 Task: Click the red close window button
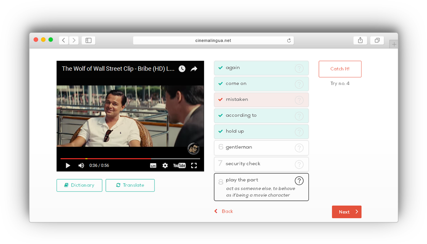(x=36, y=40)
